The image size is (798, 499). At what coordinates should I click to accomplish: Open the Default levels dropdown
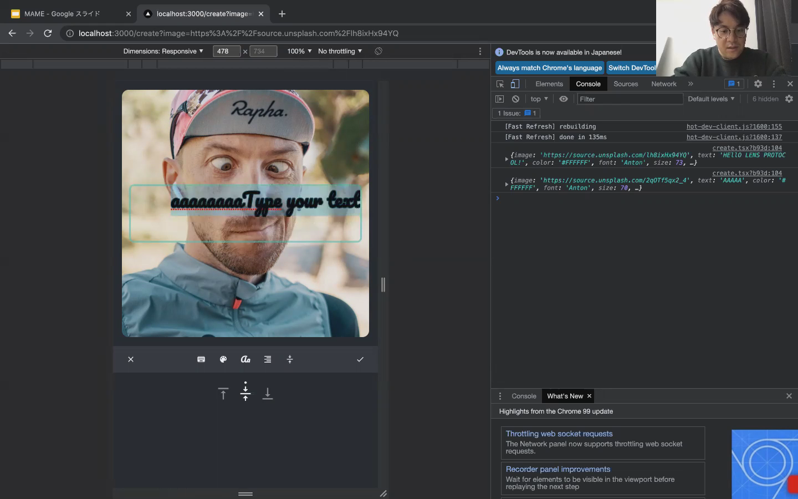711,99
